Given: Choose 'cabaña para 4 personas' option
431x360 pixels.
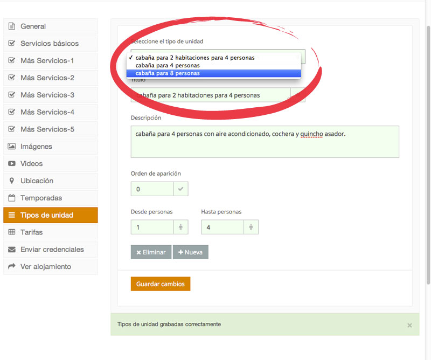Looking at the screenshot, I should (x=214, y=65).
